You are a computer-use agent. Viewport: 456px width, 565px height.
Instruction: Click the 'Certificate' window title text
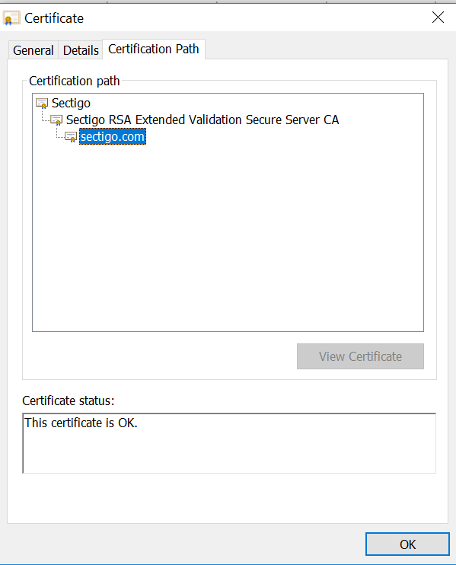[x=54, y=18]
